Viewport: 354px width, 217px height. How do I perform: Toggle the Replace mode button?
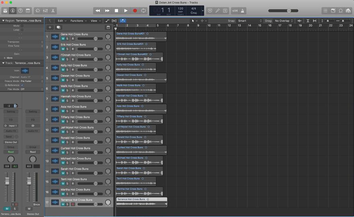pyautogui.click(x=210, y=10)
